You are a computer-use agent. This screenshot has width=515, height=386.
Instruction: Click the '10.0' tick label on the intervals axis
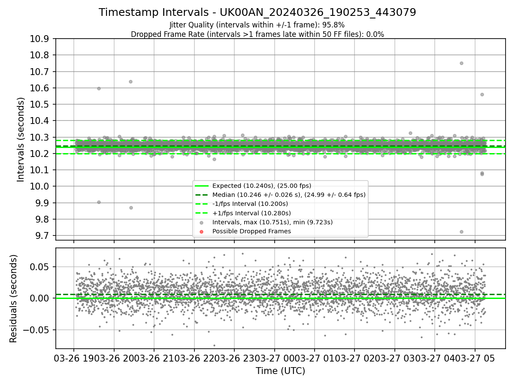click(40, 187)
